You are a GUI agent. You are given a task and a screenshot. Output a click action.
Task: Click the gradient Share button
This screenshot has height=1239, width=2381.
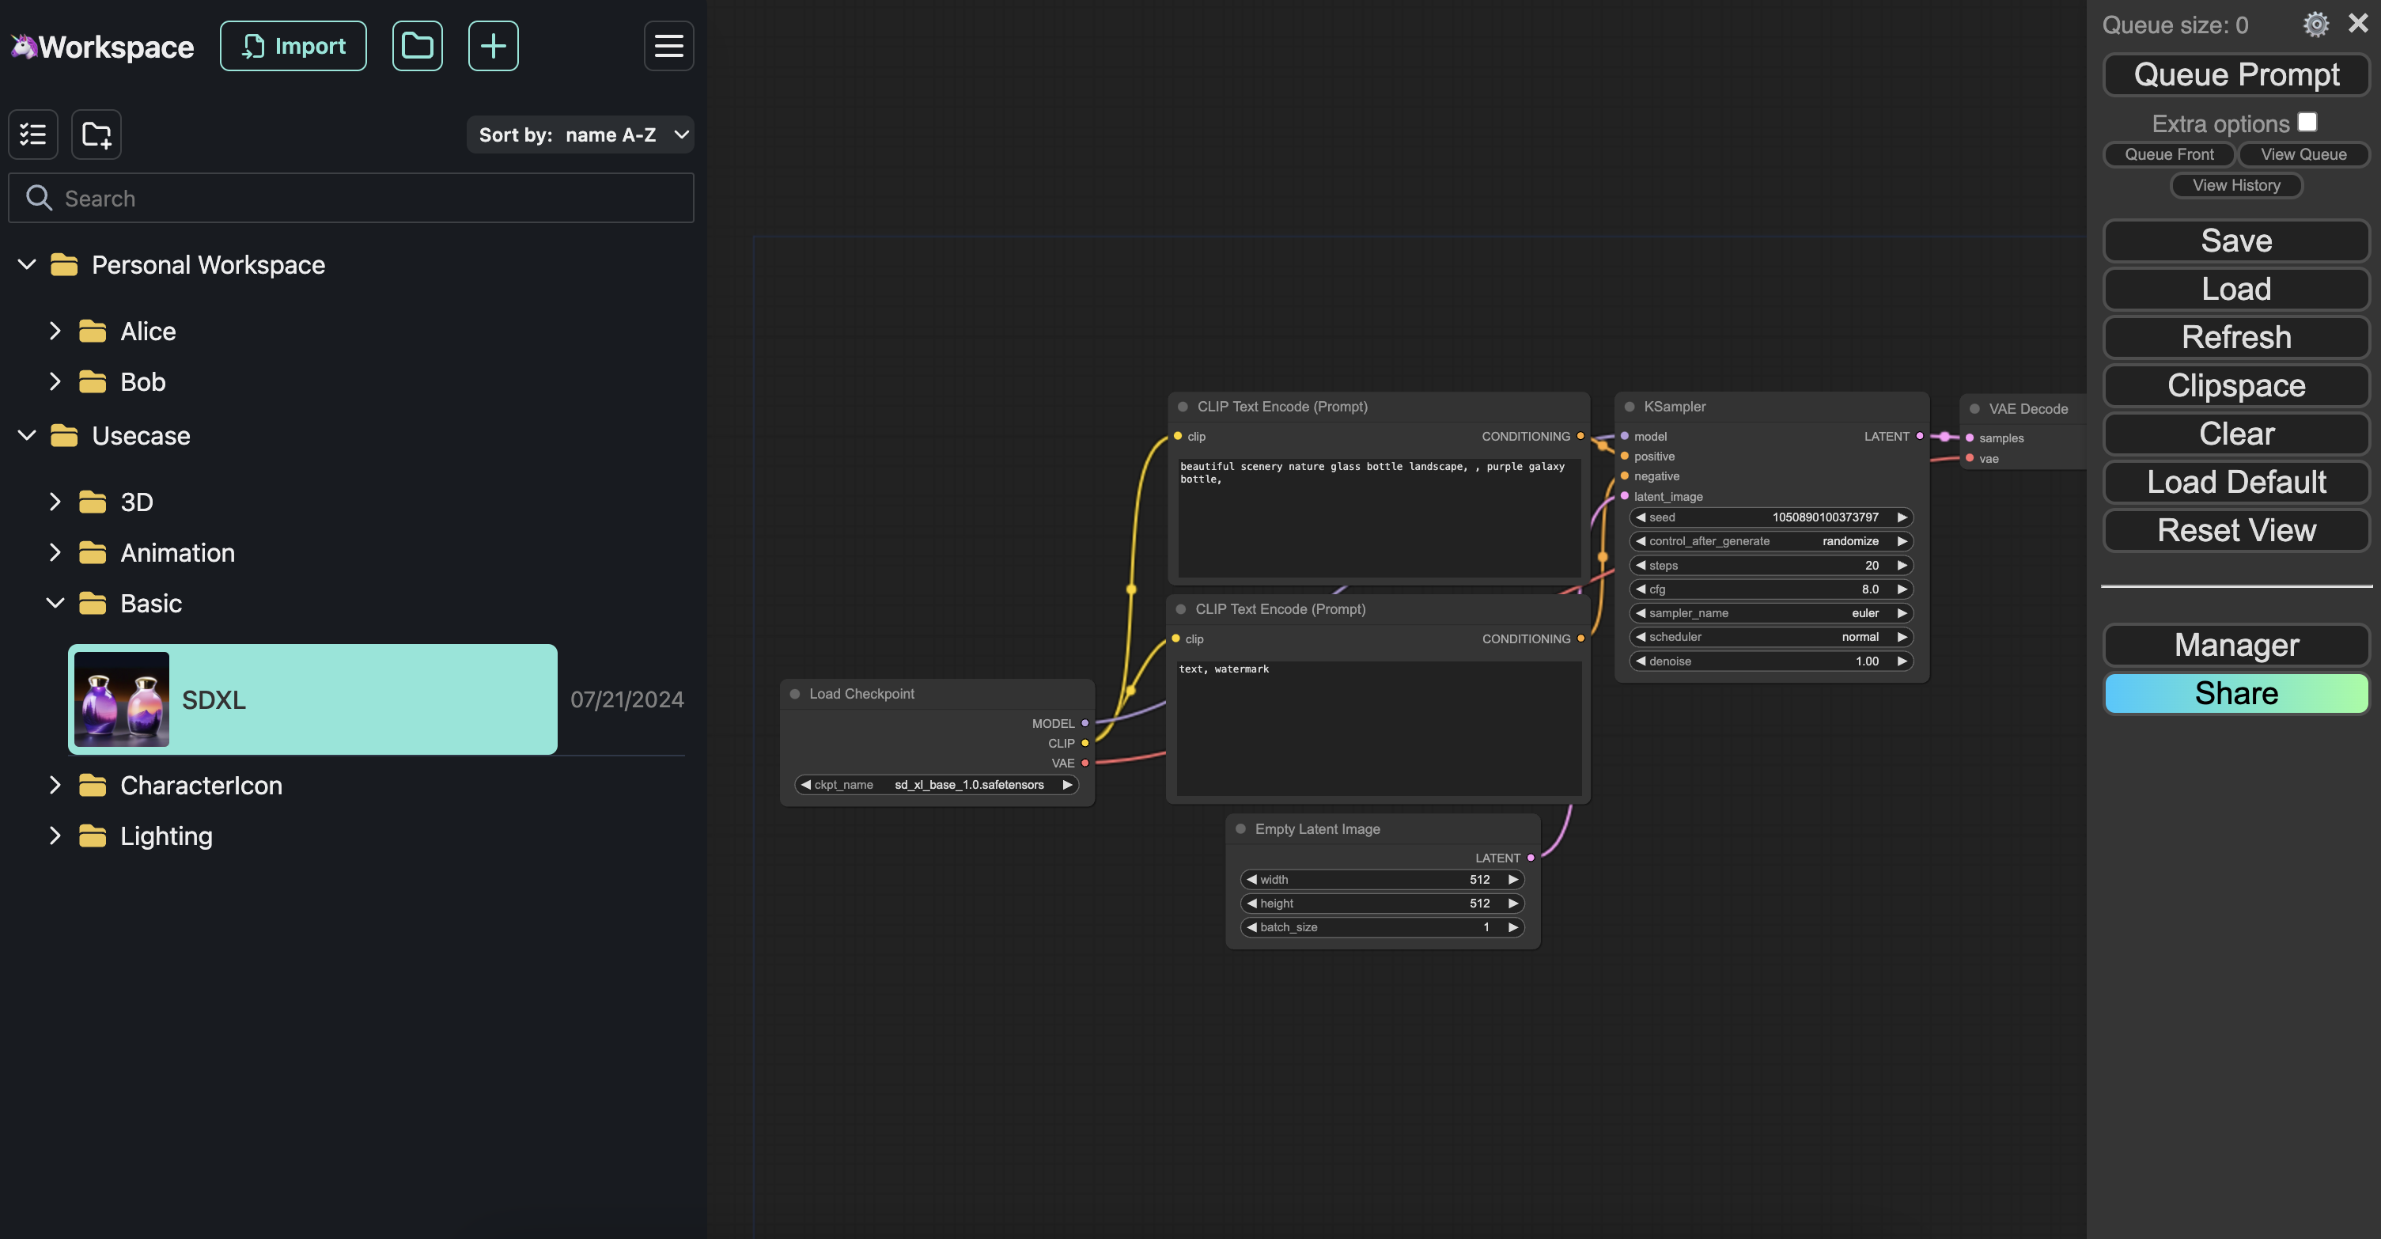point(2236,693)
